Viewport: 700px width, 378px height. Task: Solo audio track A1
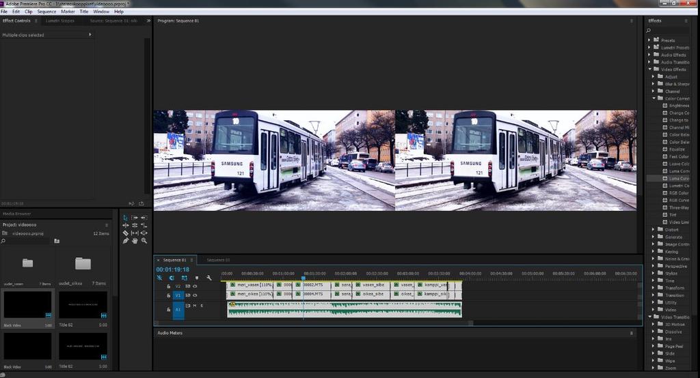pos(202,306)
